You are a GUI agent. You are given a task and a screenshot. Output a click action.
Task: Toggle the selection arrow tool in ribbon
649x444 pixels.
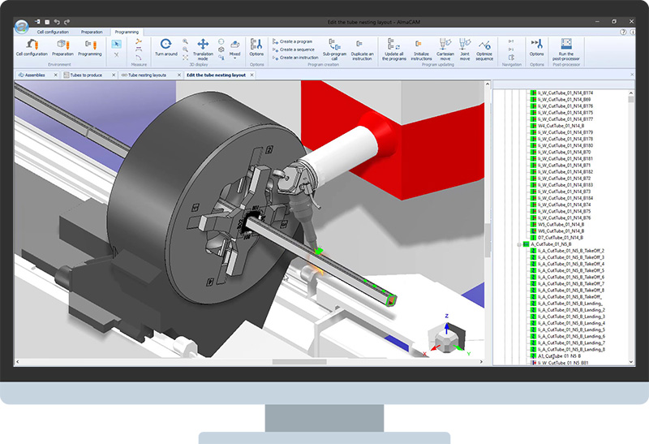click(116, 42)
